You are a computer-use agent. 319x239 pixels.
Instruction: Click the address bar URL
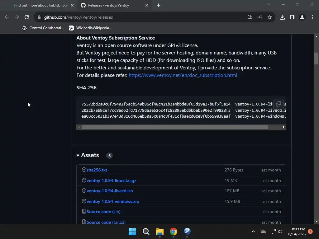coord(79,17)
